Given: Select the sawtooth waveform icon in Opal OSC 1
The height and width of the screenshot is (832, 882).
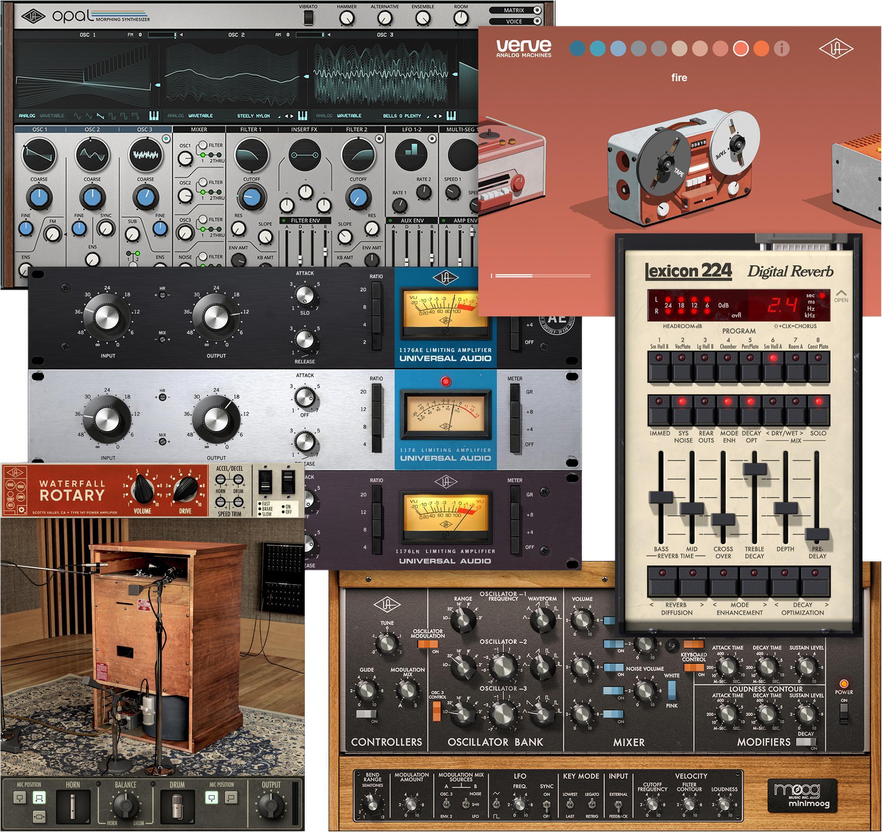Looking at the screenshot, I should pyautogui.click(x=101, y=116).
